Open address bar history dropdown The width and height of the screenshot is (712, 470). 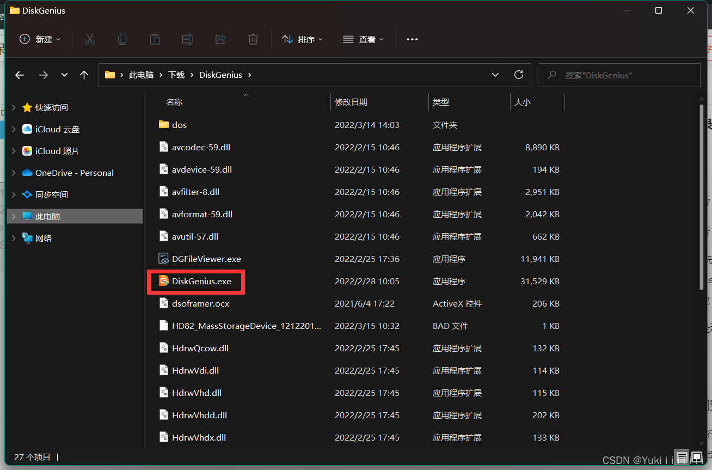pos(495,75)
